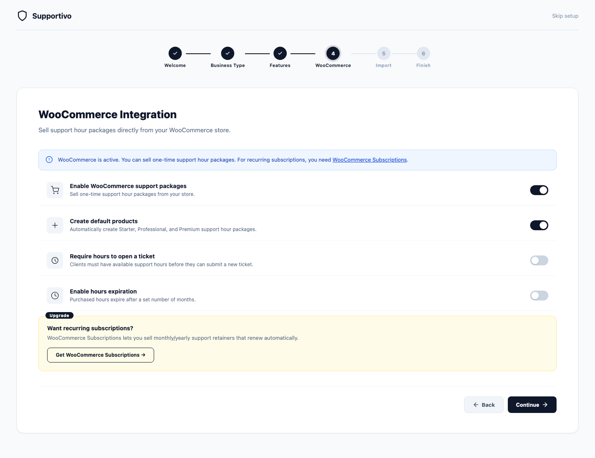Image resolution: width=595 pixels, height=458 pixels.
Task: Click the Supportivo shield logo icon
Action: tap(22, 16)
